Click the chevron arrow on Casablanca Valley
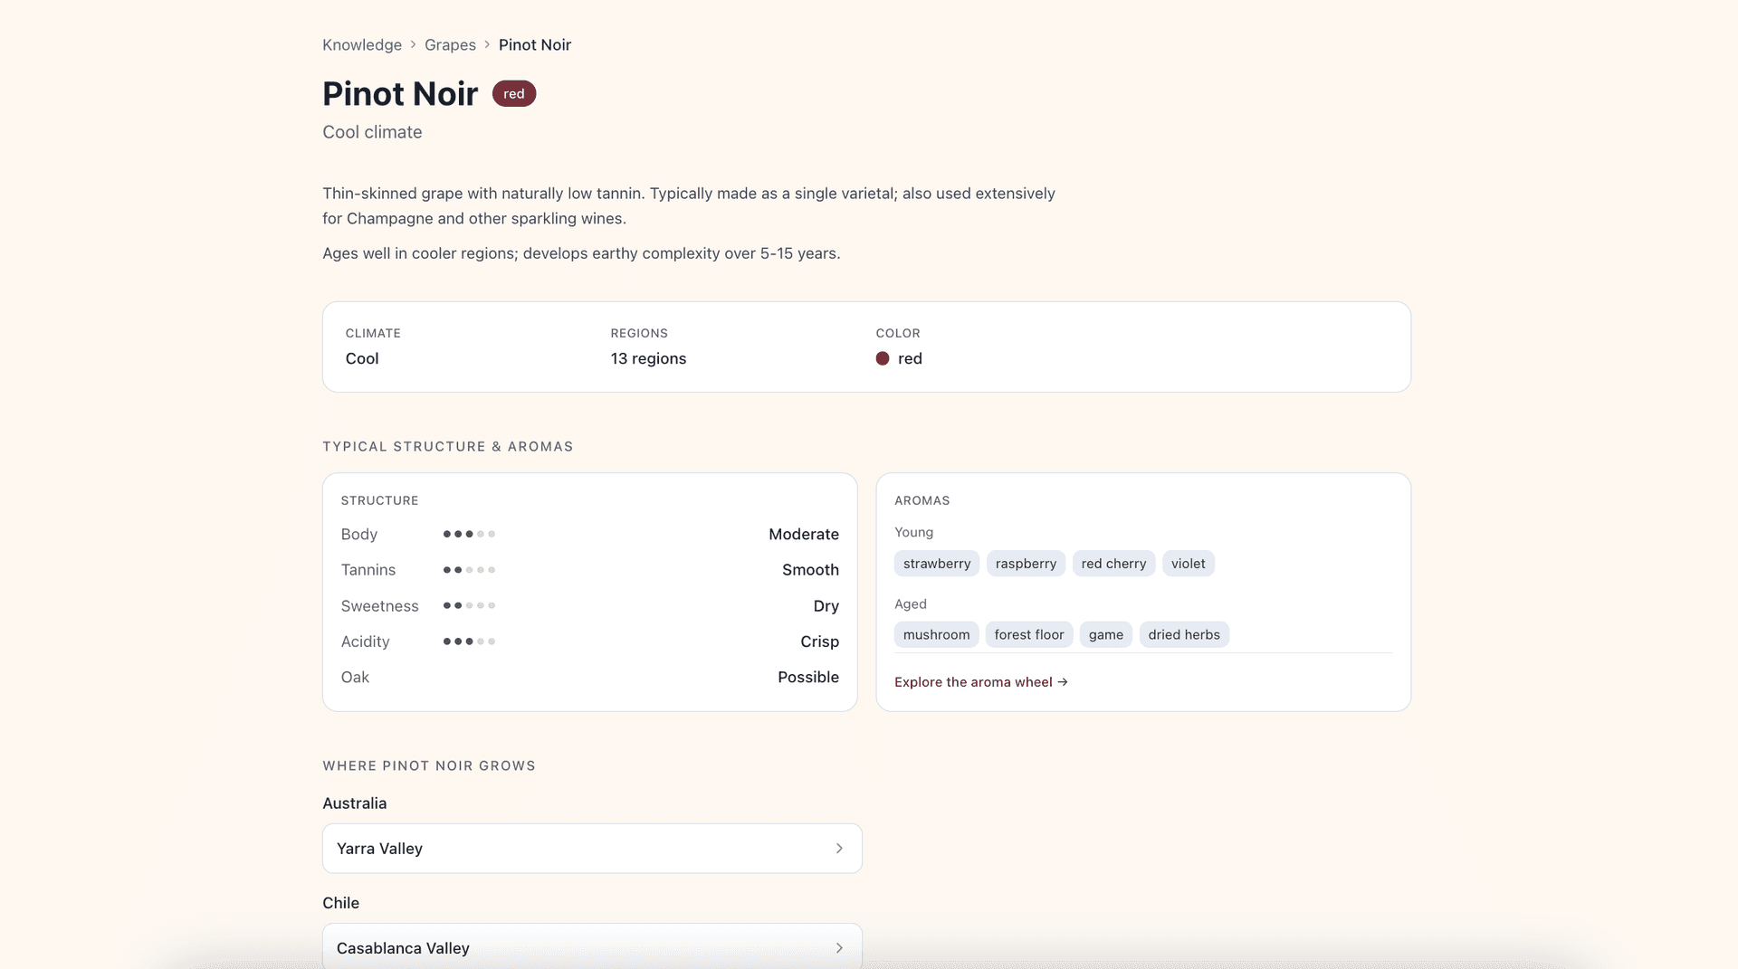1738x969 pixels. point(839,947)
